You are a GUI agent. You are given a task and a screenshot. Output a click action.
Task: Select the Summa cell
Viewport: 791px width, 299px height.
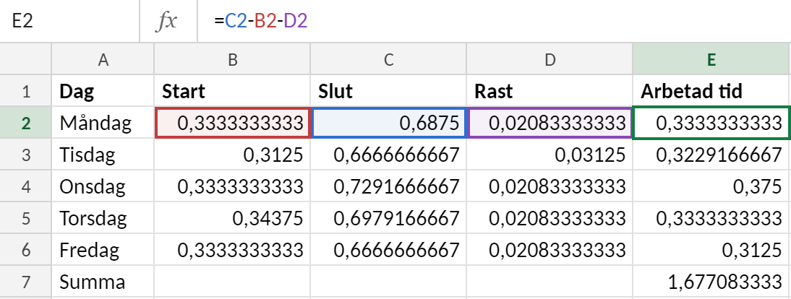pyautogui.click(x=103, y=282)
